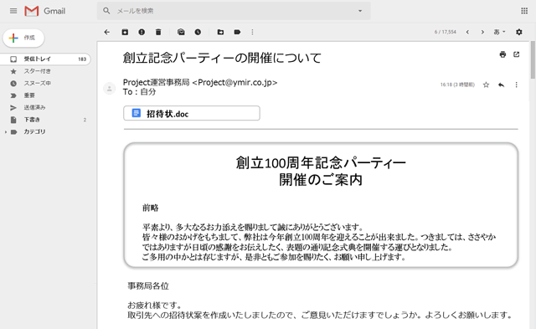Open conversation in new window

tap(517, 54)
